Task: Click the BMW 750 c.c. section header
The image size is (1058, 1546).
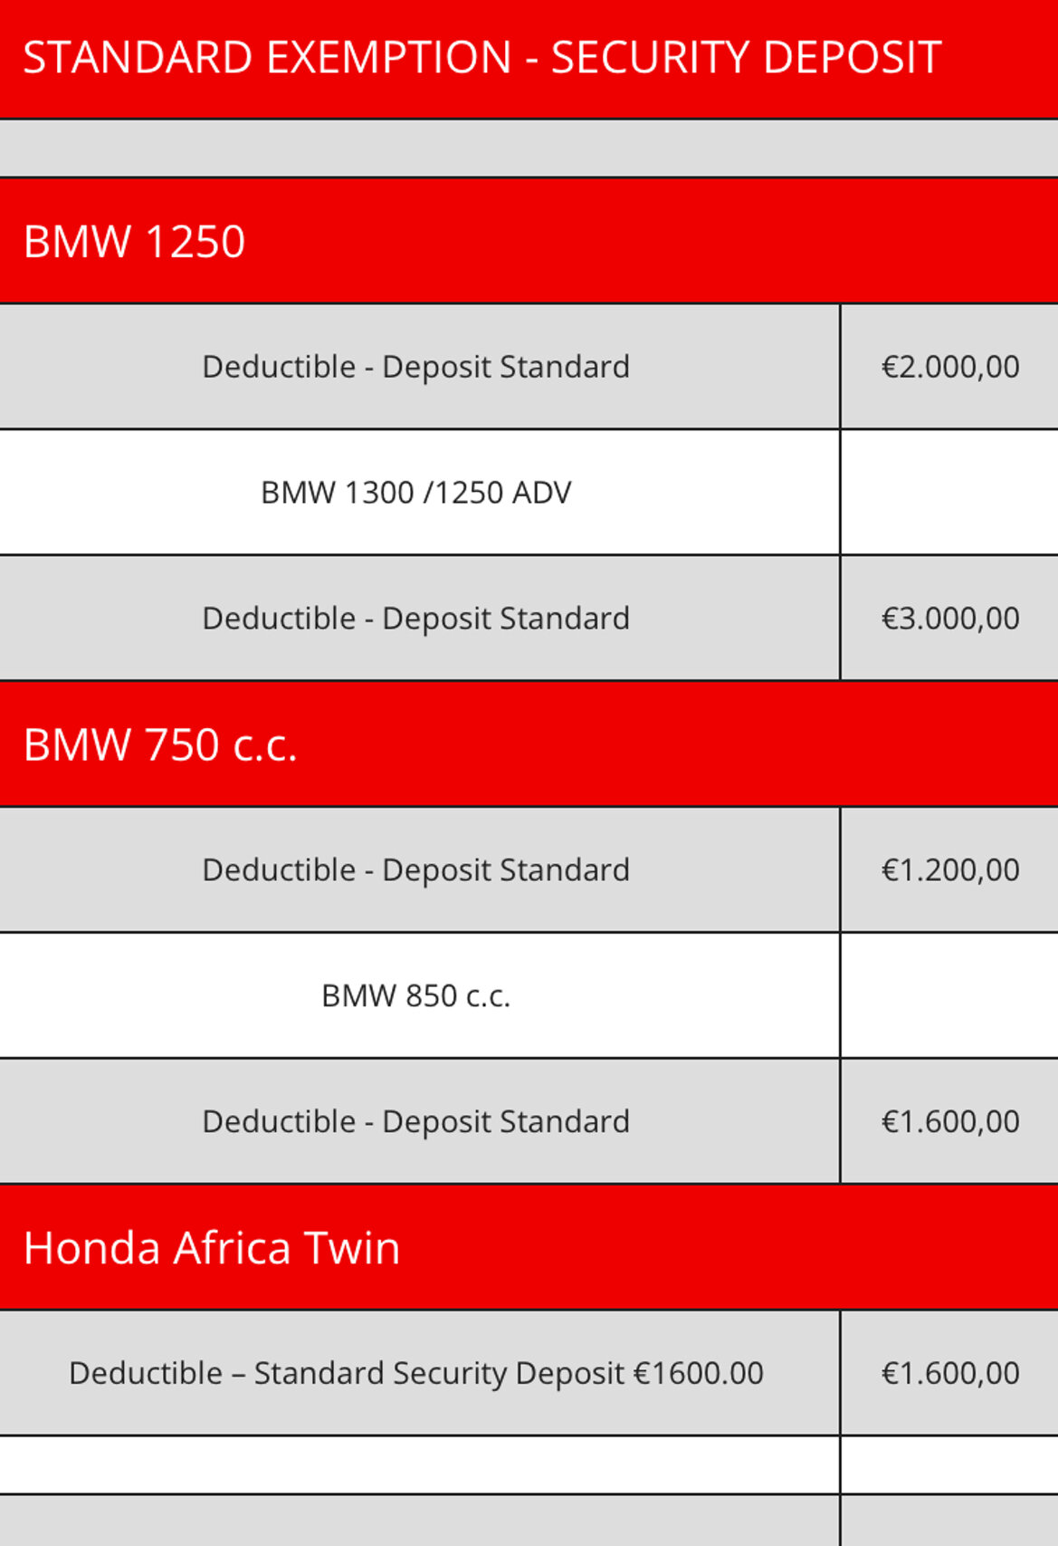Action: [x=160, y=744]
